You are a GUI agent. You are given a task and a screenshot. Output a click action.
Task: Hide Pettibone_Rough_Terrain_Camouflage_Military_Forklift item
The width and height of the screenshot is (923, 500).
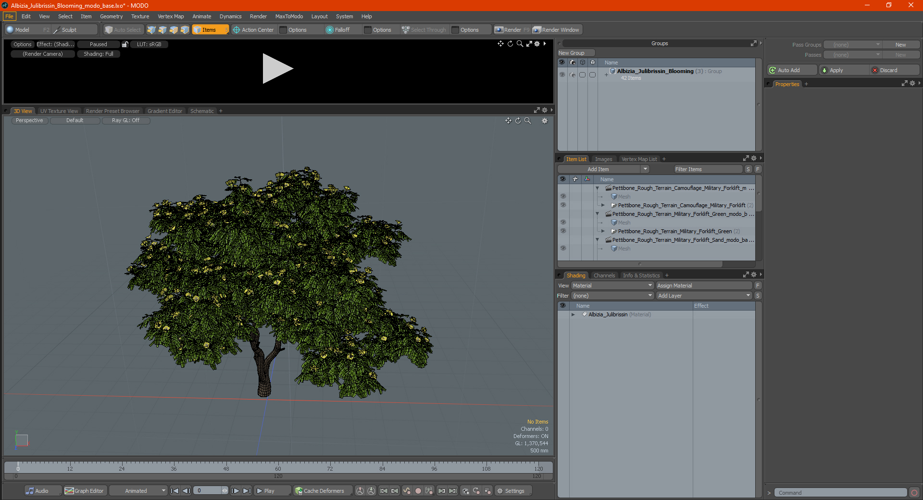[563, 205]
